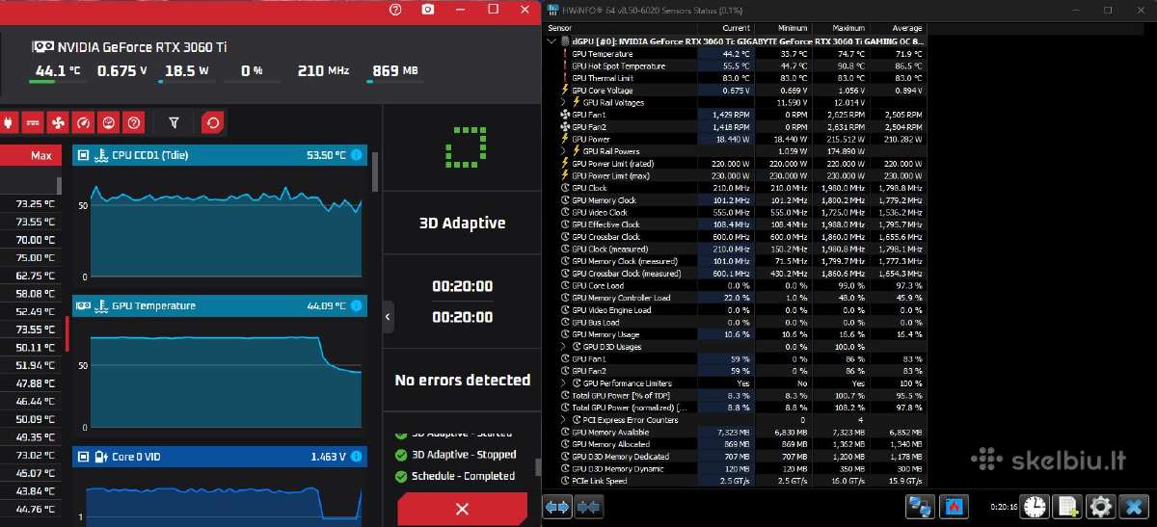The width and height of the screenshot is (1157, 527).
Task: Open the help question-mark icon in OCCT title bar
Action: [x=395, y=10]
